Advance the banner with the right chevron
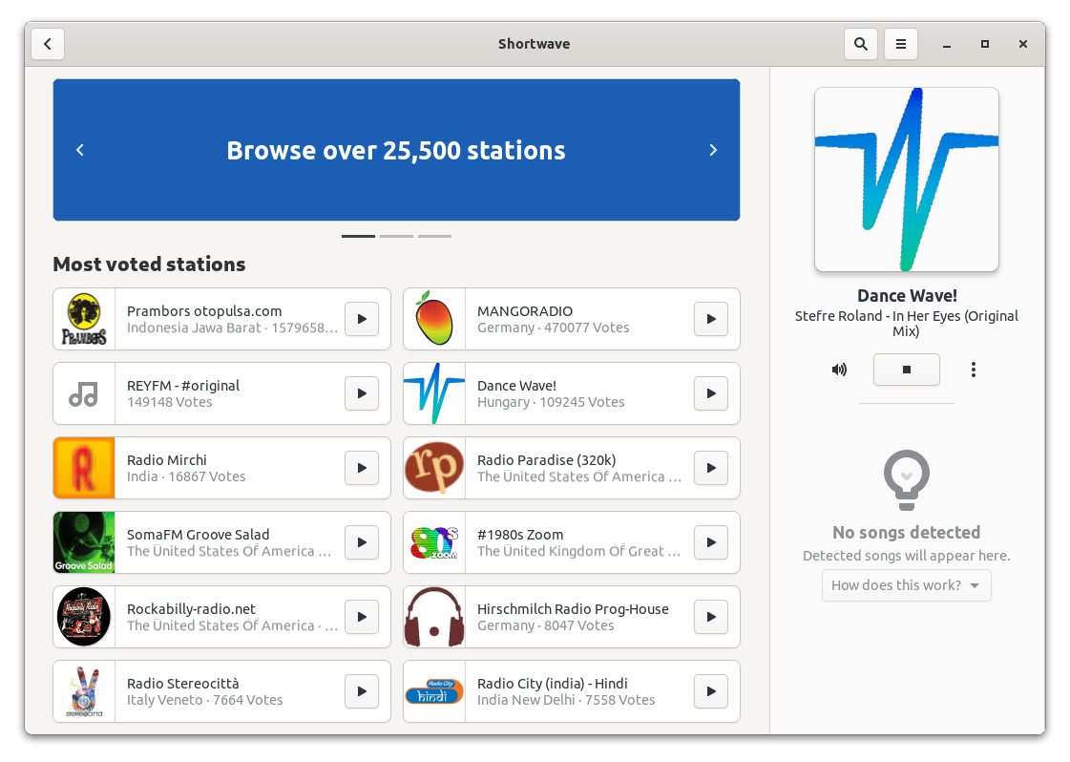The image size is (1070, 762). [x=713, y=150]
